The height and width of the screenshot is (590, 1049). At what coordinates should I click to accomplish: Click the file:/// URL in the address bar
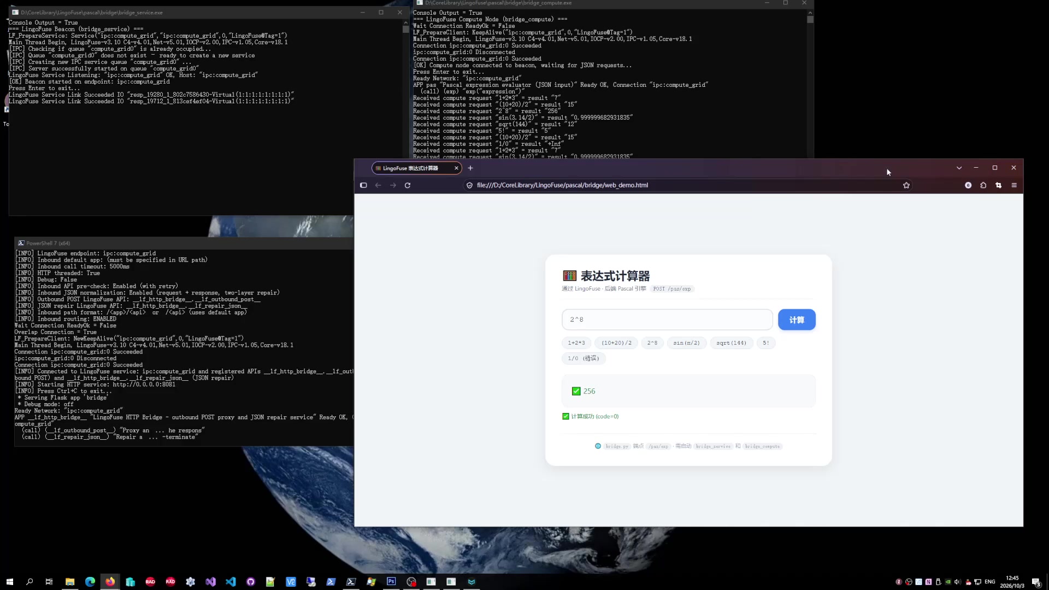click(562, 185)
